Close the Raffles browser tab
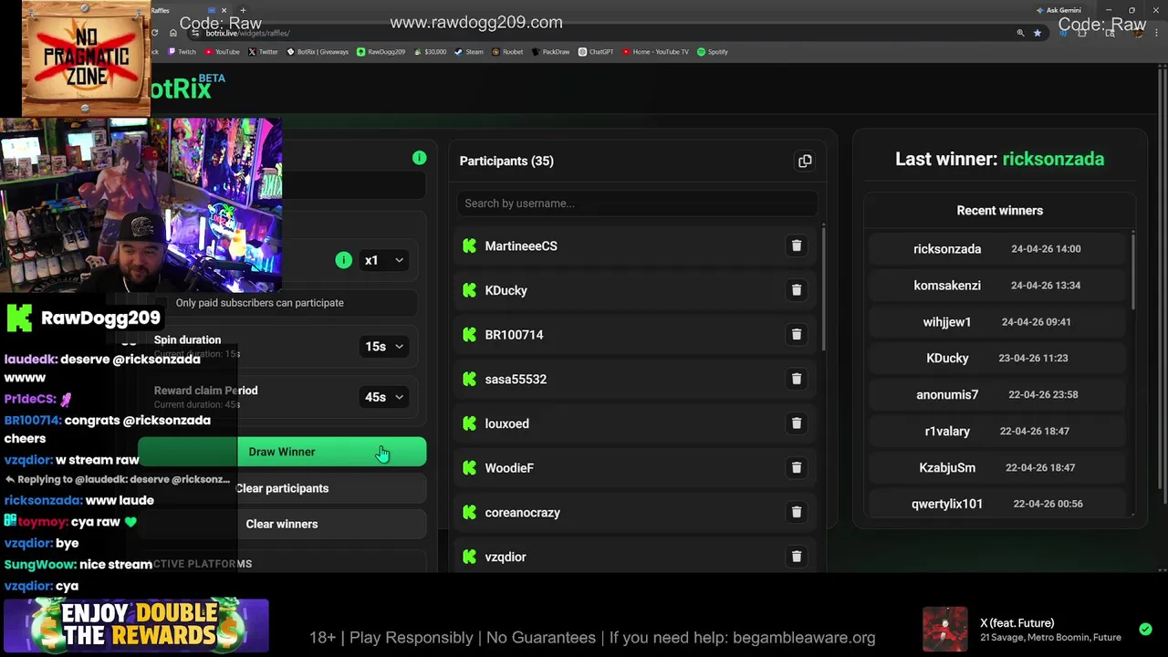Screen dimensions: 1168x657 (224, 10)
